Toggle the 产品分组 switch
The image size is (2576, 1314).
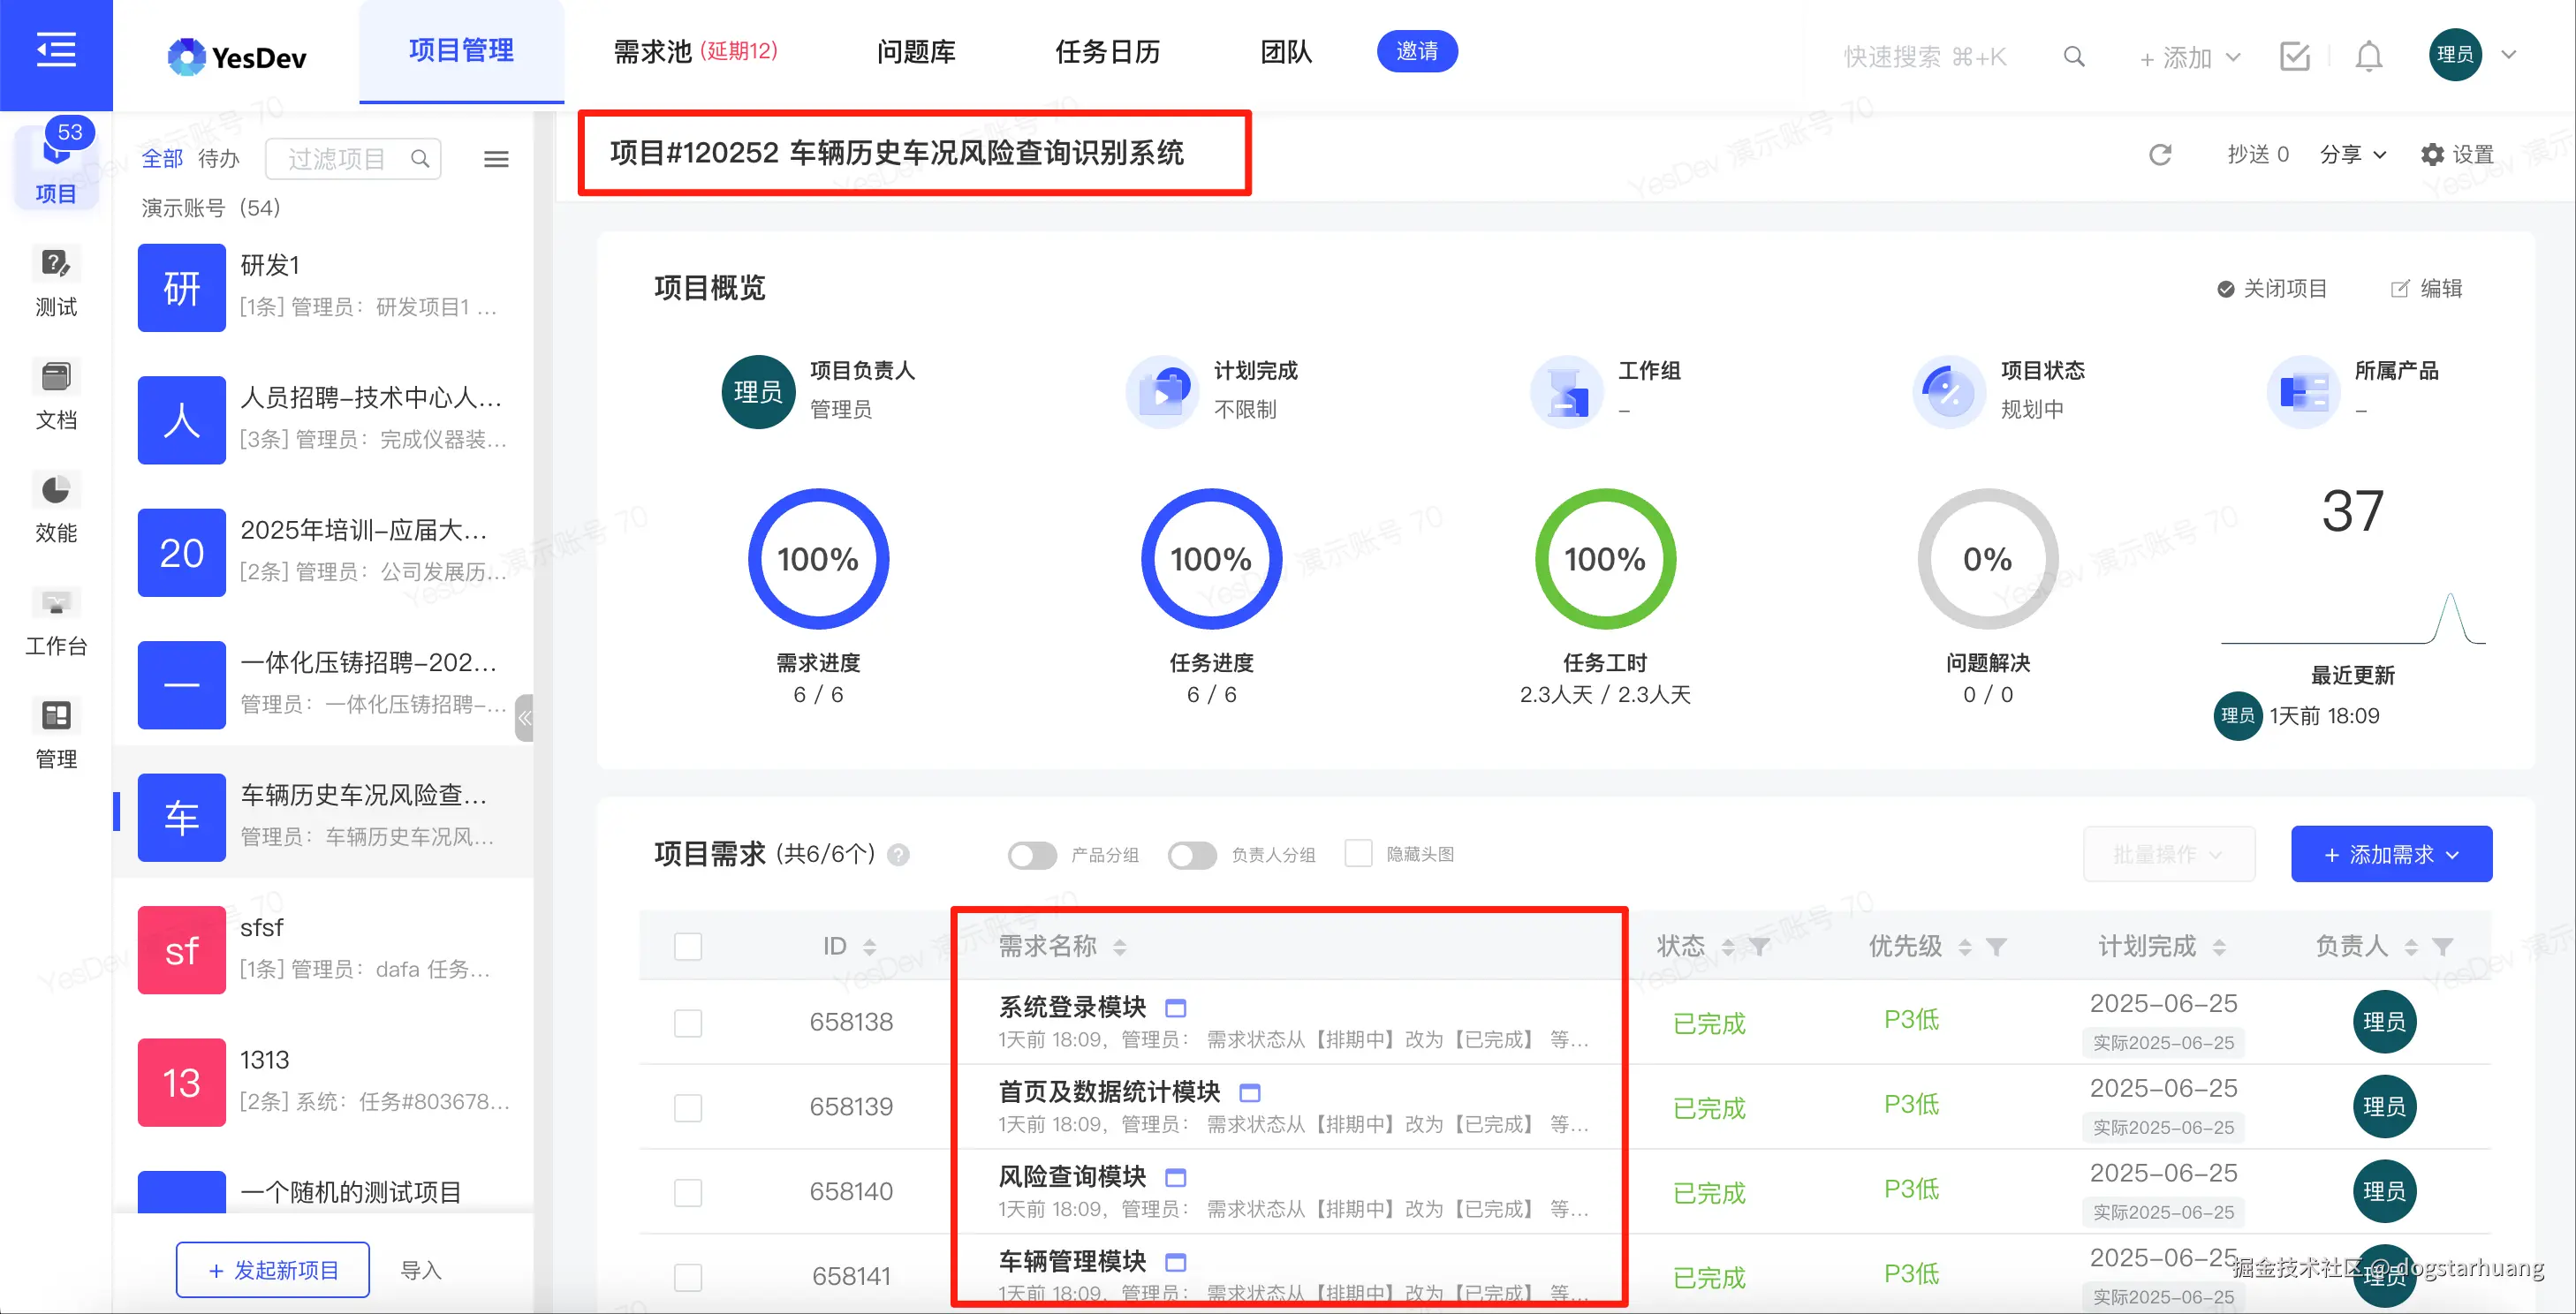pos(1031,856)
